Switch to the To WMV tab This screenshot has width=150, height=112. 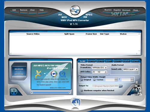(x=118, y=61)
